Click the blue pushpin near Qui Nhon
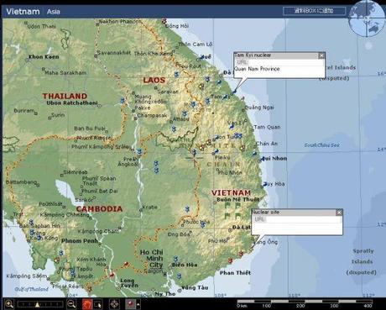The image size is (386, 310). 263,159
